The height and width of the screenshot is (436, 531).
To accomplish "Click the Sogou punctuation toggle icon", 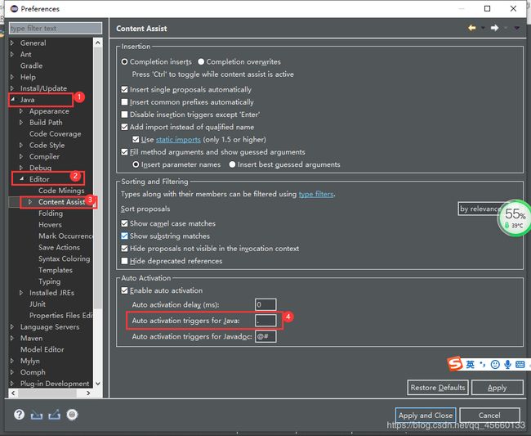I will 483,365.
